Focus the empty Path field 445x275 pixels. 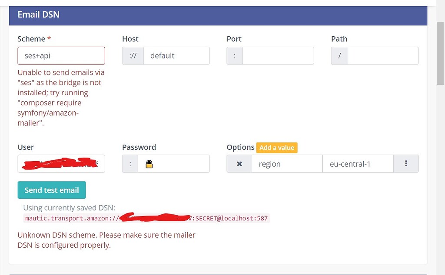(382, 55)
